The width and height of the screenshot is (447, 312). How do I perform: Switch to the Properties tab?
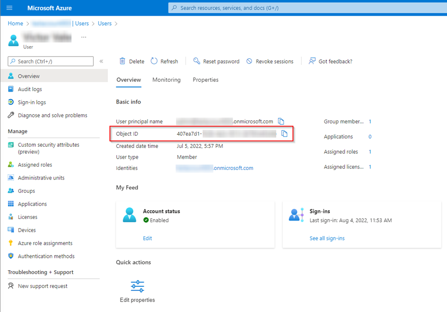point(205,80)
